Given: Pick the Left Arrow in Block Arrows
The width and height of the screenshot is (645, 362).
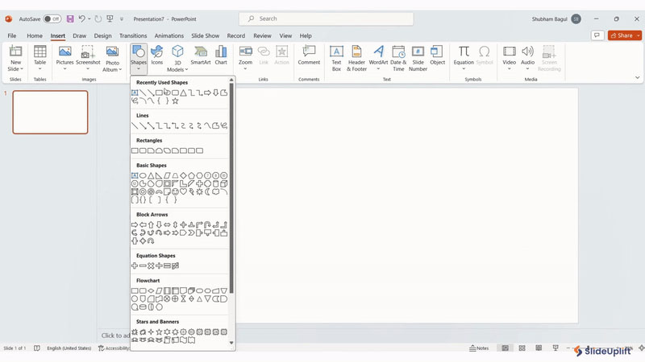Looking at the screenshot, I should pos(143,225).
